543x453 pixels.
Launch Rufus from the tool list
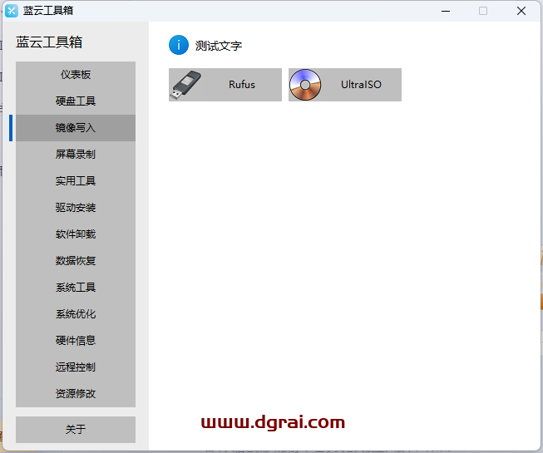tap(241, 85)
